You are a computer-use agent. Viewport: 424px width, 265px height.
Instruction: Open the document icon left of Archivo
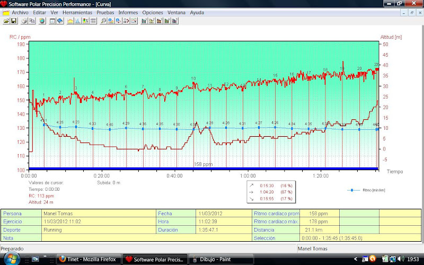[x=6, y=12]
